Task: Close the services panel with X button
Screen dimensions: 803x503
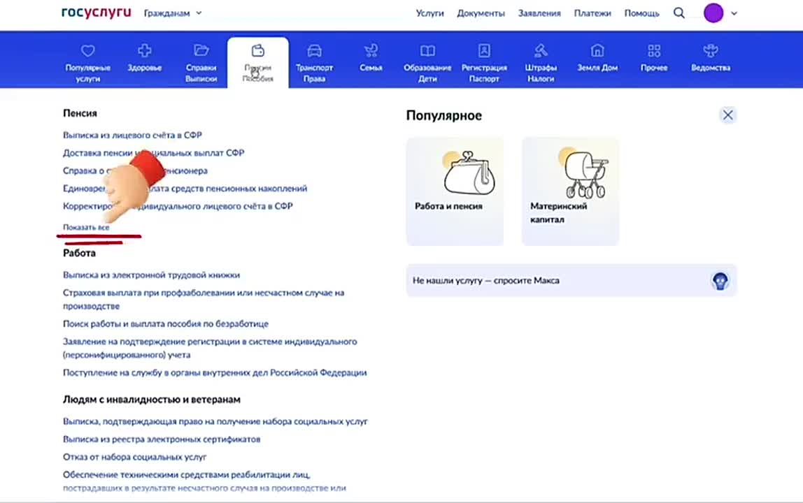Action: point(727,115)
